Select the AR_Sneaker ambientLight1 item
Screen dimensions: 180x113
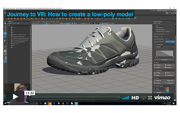point(20,40)
